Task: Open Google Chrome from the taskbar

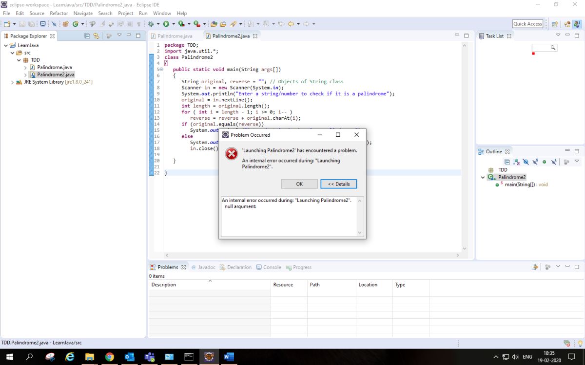Action: [110, 357]
